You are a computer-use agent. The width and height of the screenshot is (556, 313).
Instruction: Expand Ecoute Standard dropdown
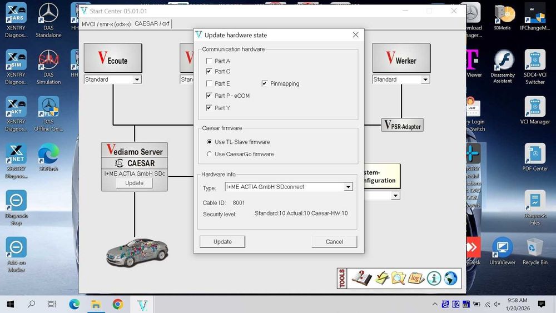tap(137, 80)
